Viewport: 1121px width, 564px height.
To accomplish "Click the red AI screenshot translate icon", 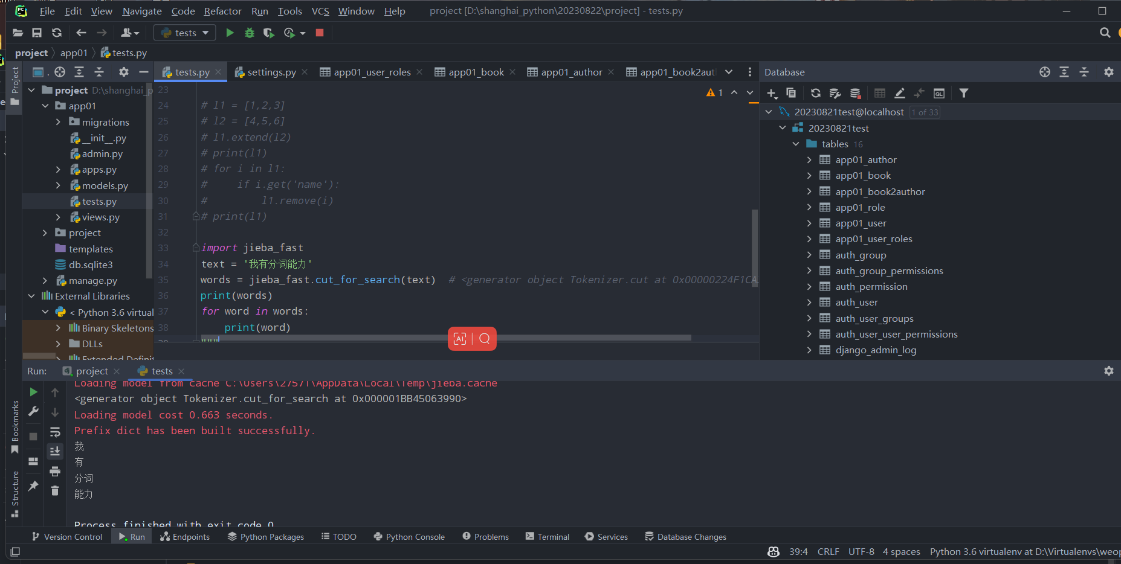I will [x=460, y=339].
